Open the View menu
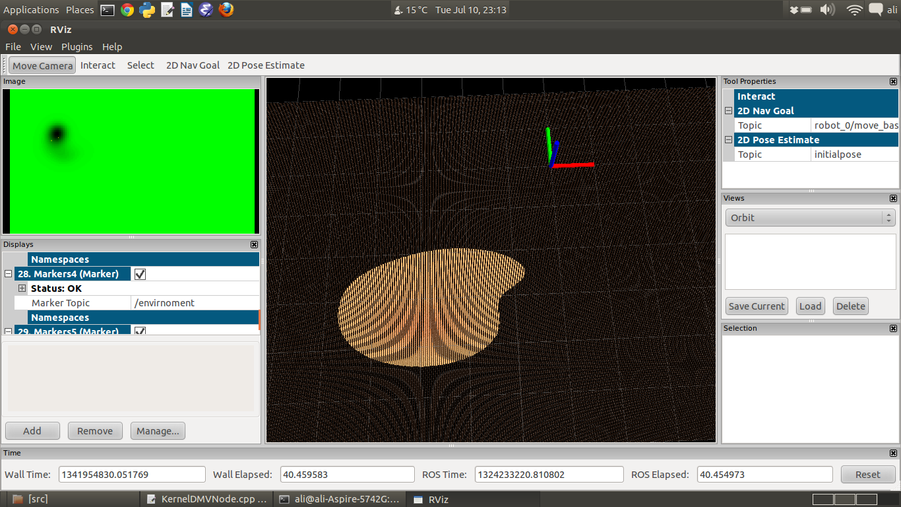 pyautogui.click(x=41, y=47)
